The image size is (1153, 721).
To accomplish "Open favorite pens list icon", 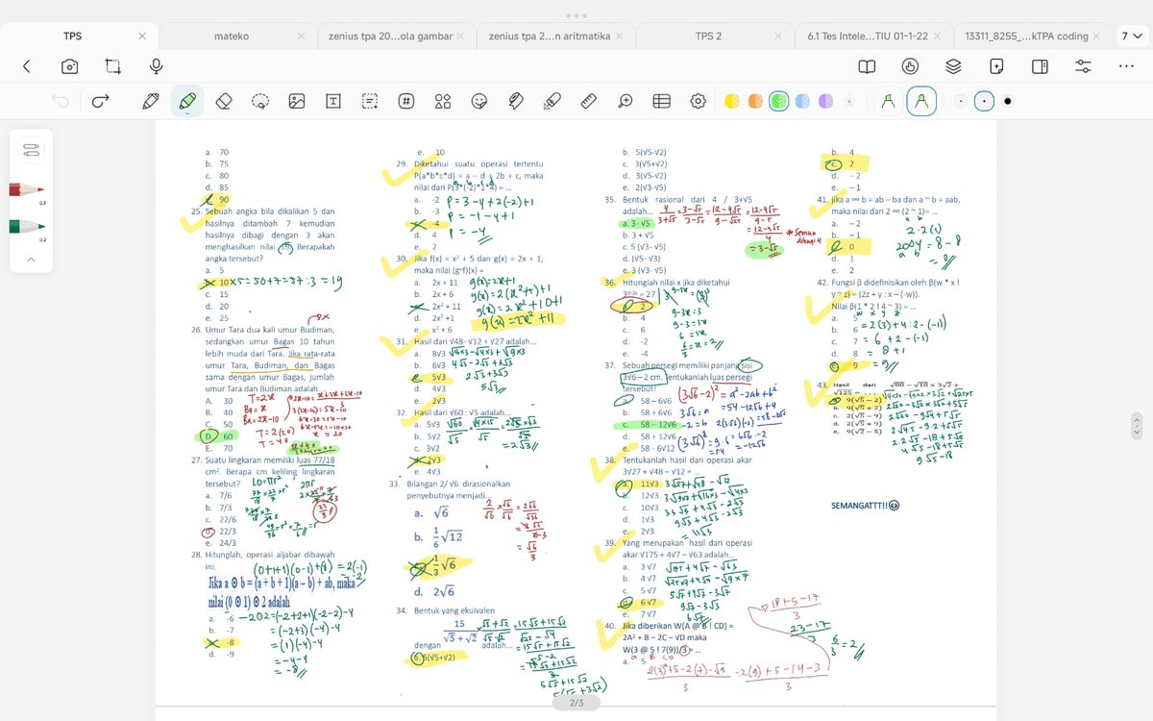I will click(31, 150).
